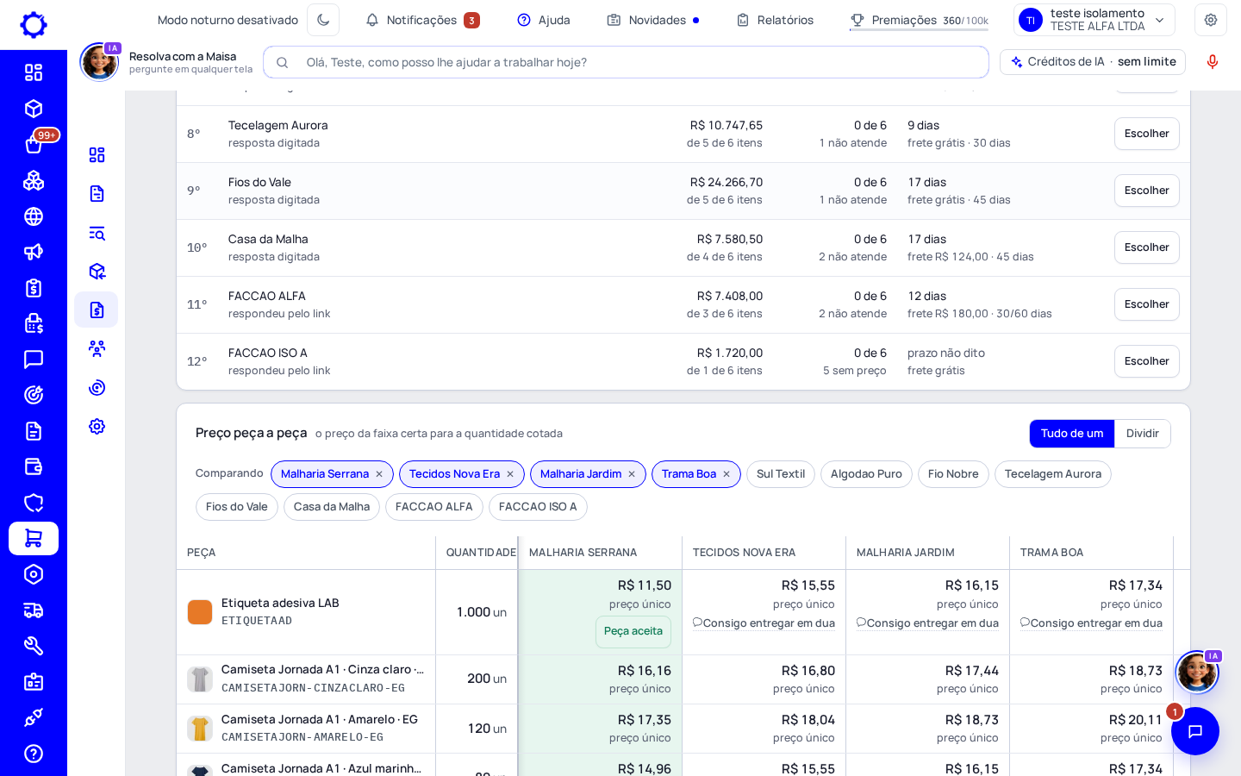The width and height of the screenshot is (1241, 776).
Task: Open the secondary sidebar search list icon
Action: point(97,233)
